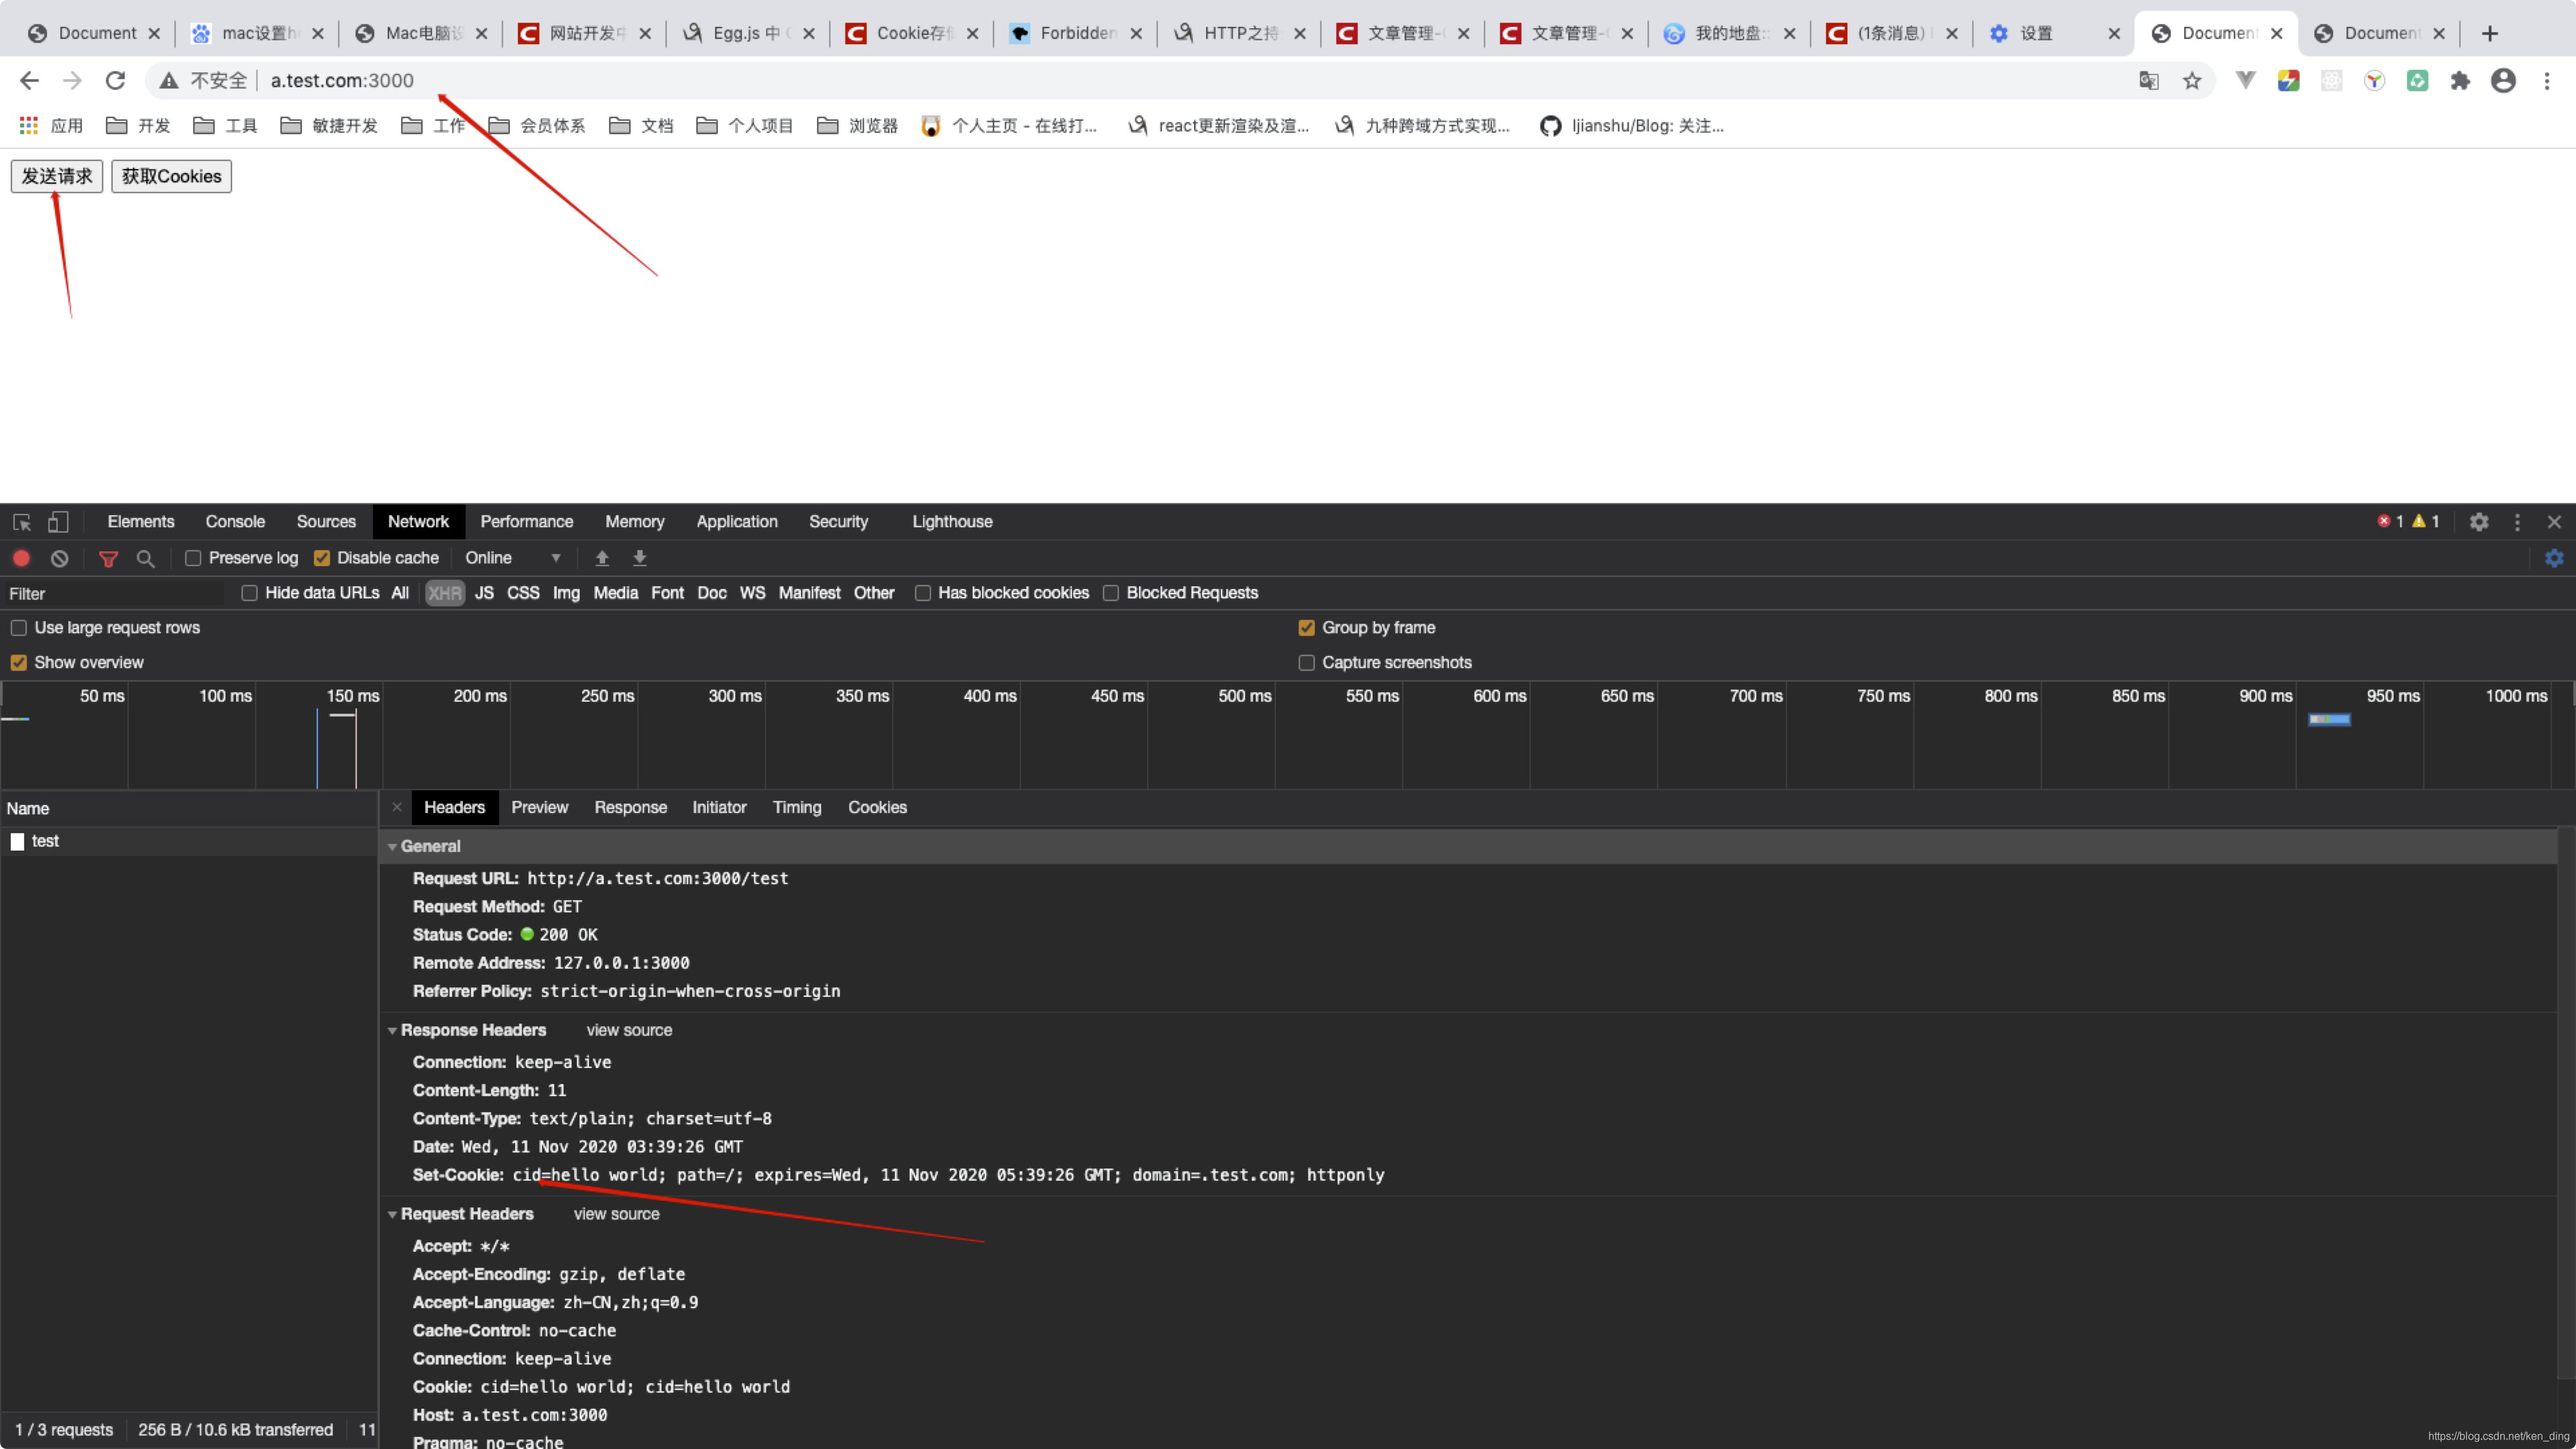The height and width of the screenshot is (1449, 2576).
Task: Toggle the network filter funnel icon
Action: pyautogui.click(x=108, y=558)
